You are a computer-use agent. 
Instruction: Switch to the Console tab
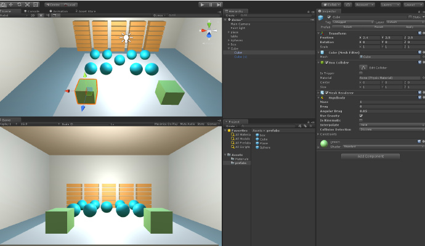pos(31,11)
